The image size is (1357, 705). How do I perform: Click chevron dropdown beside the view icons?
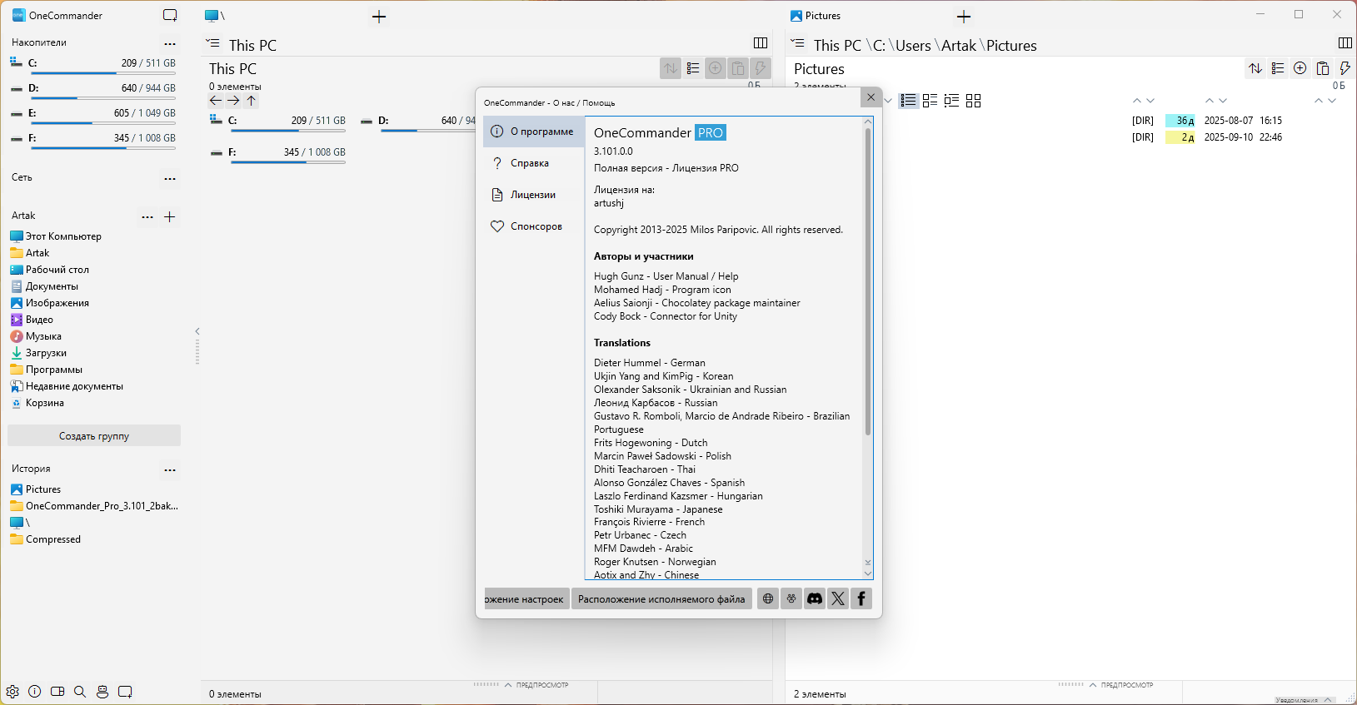(888, 101)
